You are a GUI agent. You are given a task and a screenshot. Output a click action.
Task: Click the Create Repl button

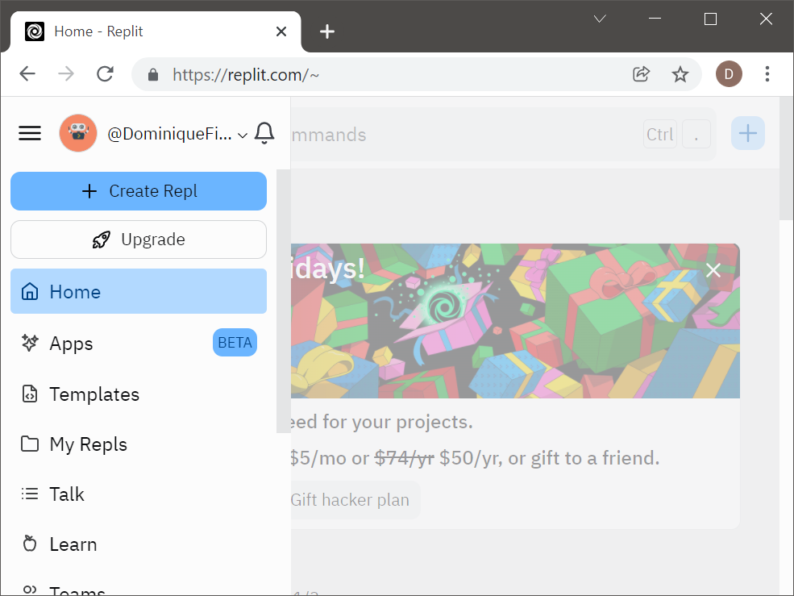pos(139,191)
